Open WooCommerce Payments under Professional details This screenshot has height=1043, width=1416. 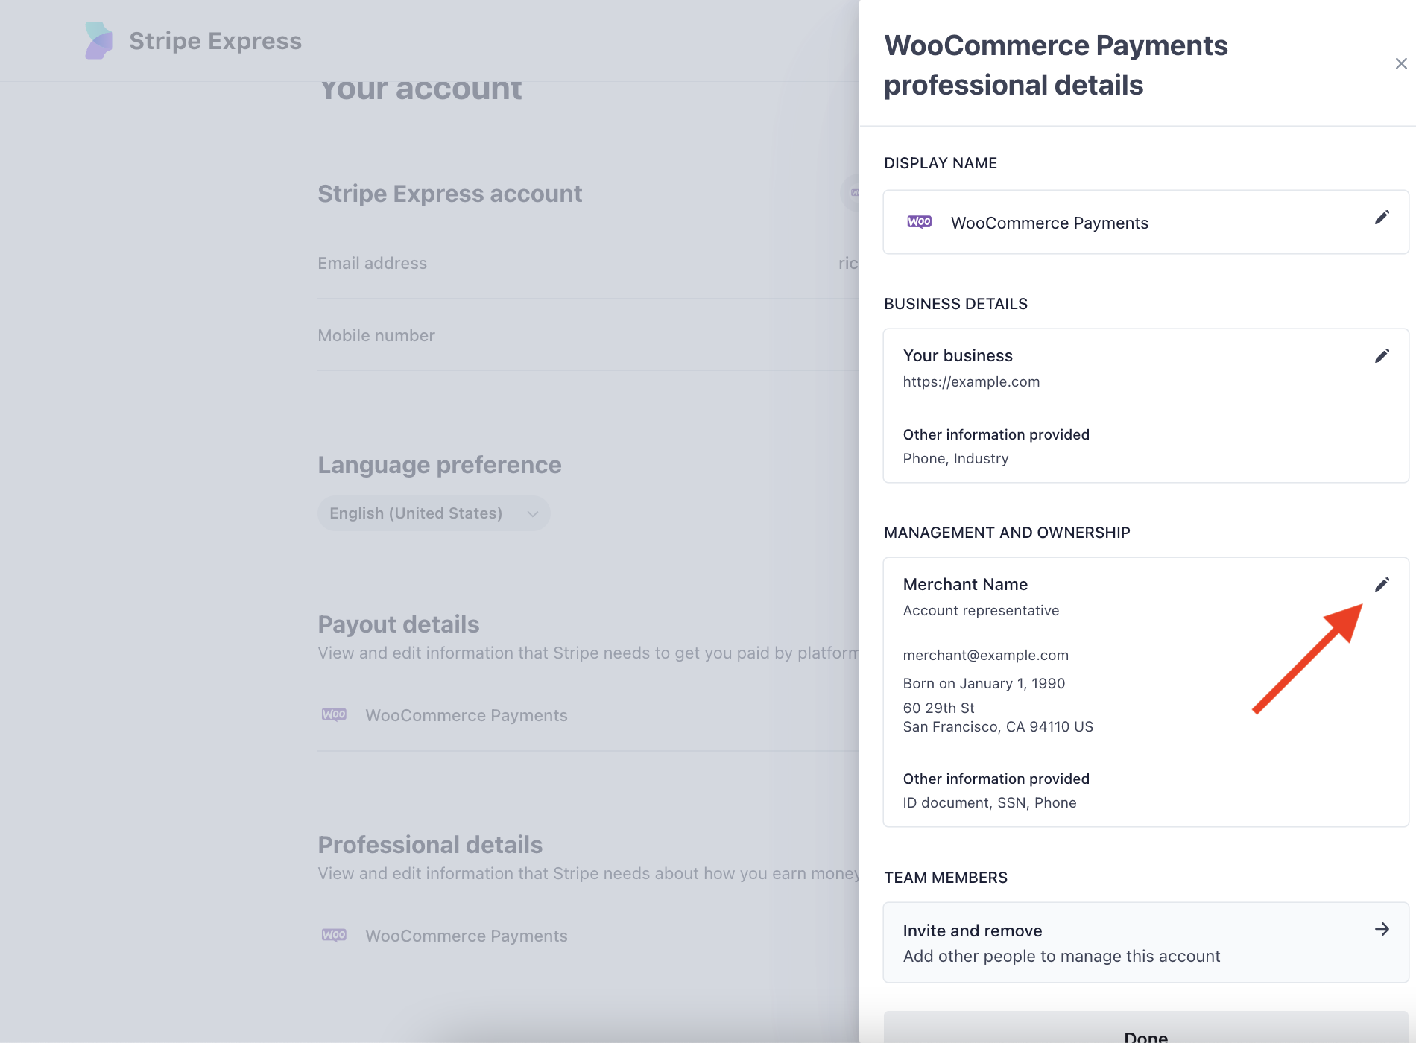(x=466, y=936)
